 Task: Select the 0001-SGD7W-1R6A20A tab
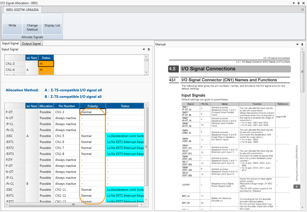(x=22, y=10)
